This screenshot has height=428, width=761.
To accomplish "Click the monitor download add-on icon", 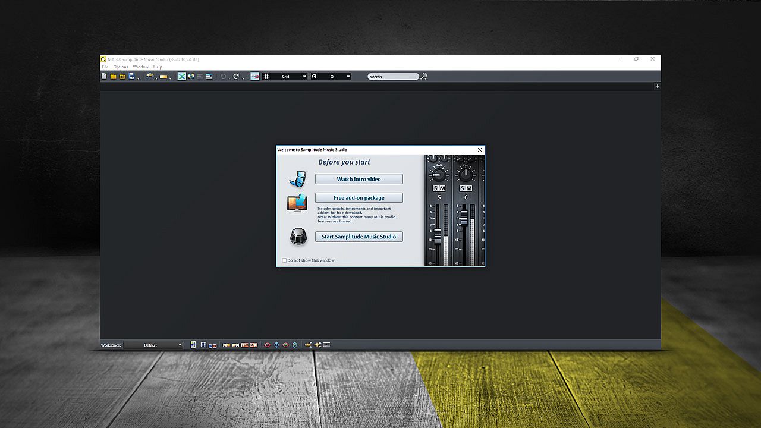I will tap(297, 203).
